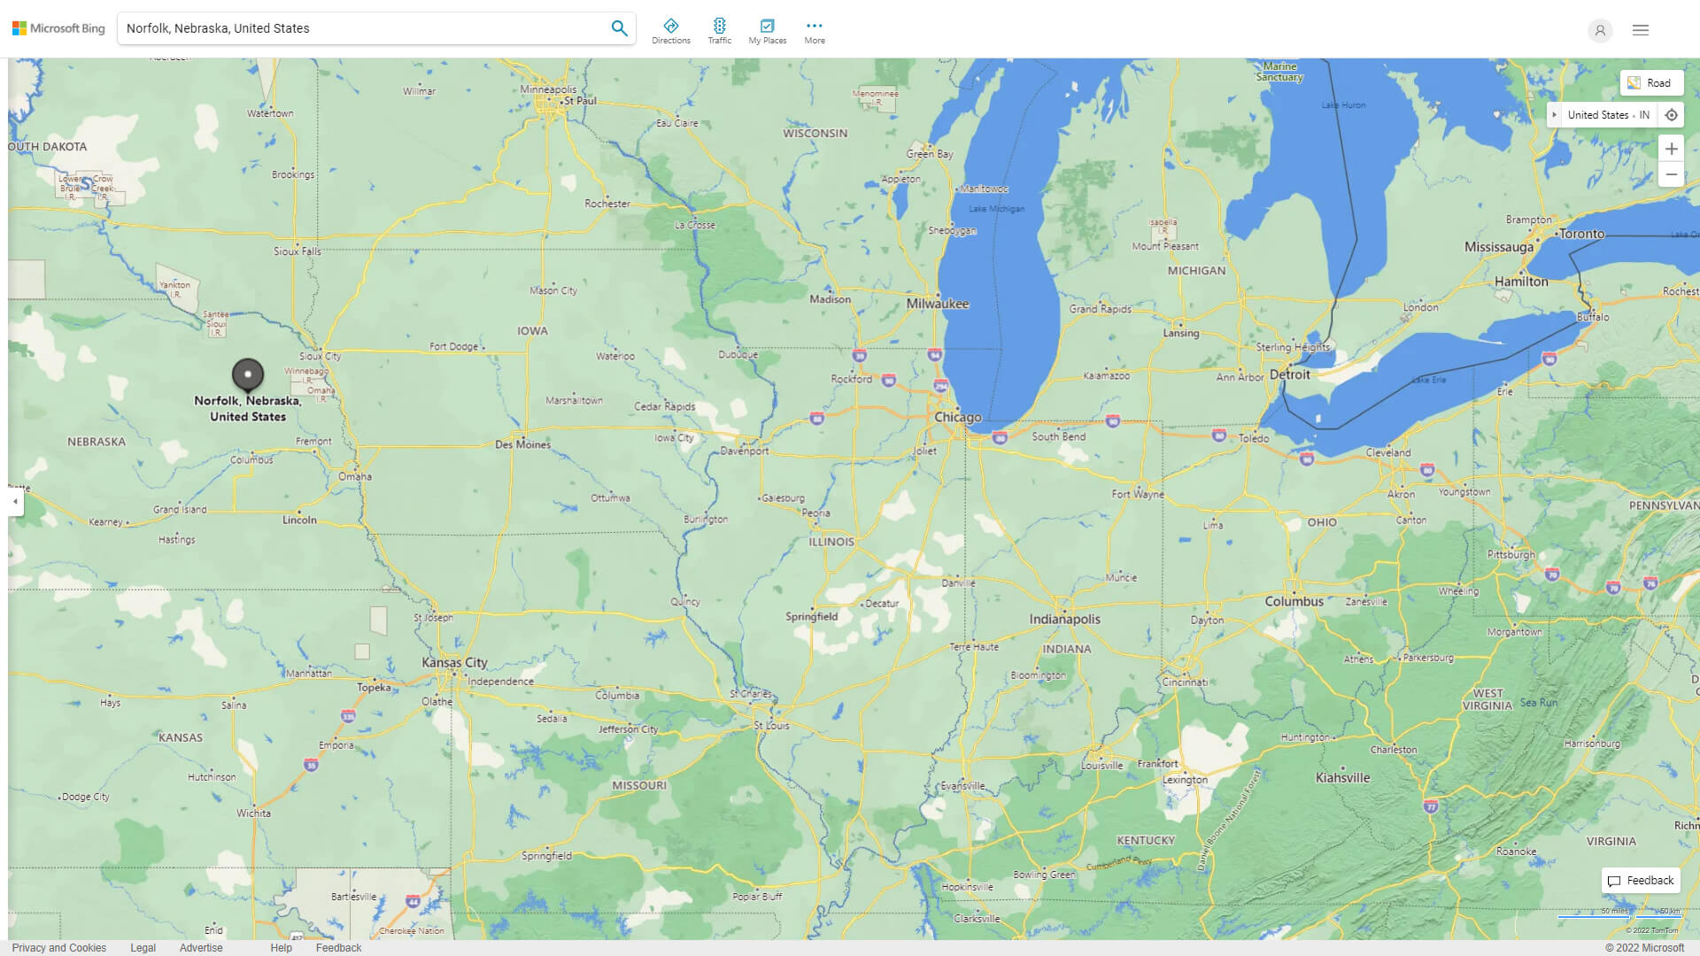
Task: Click the locate me icon near United States
Action: [1672, 114]
